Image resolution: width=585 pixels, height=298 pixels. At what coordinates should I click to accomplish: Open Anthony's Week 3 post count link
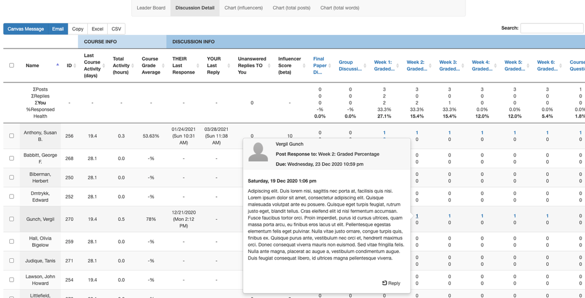(x=449, y=133)
